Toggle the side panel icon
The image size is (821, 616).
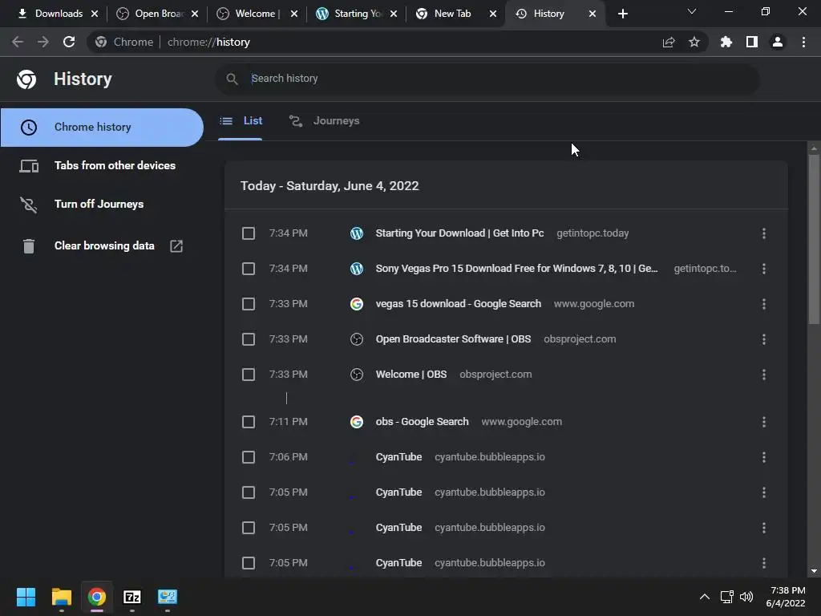pos(752,42)
